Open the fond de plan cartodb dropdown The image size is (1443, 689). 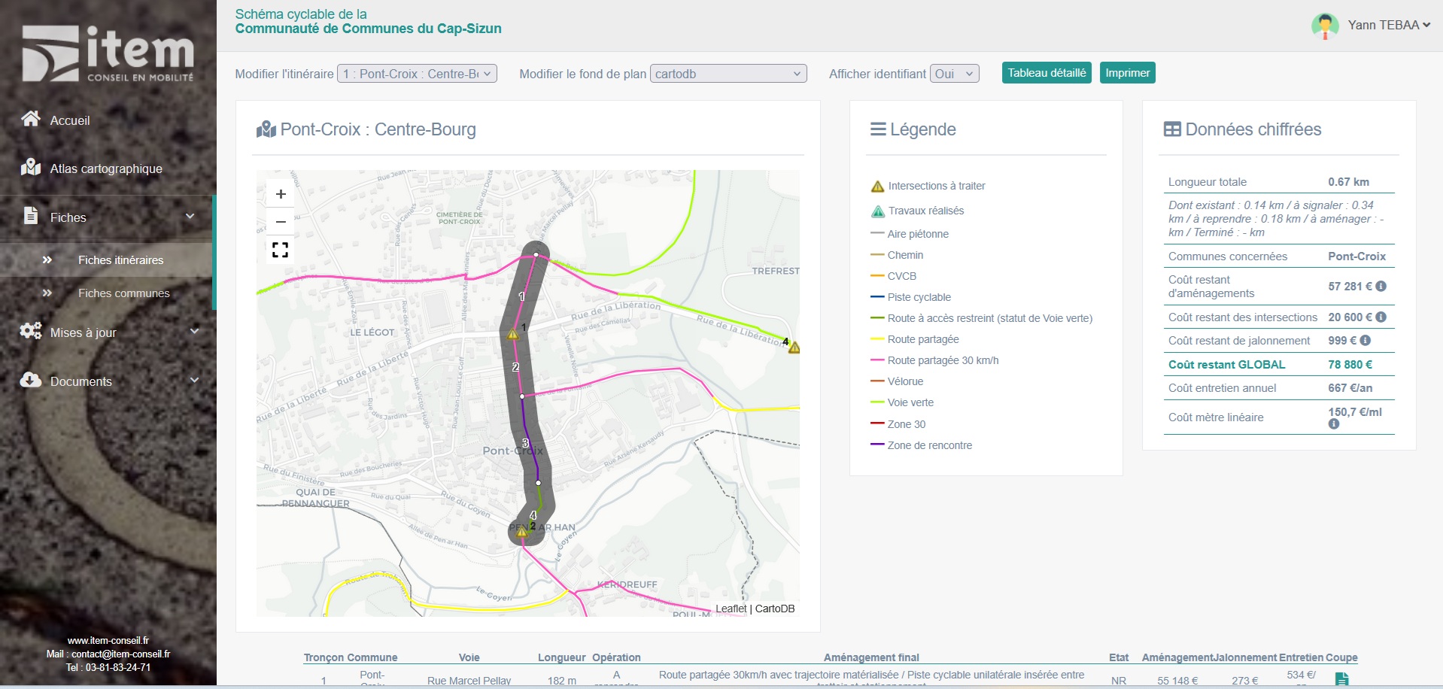728,74
